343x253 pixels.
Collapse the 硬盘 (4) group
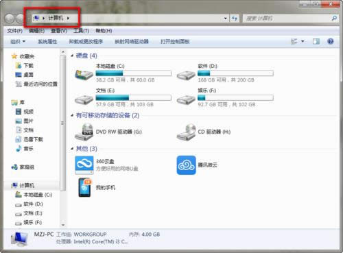[72, 56]
